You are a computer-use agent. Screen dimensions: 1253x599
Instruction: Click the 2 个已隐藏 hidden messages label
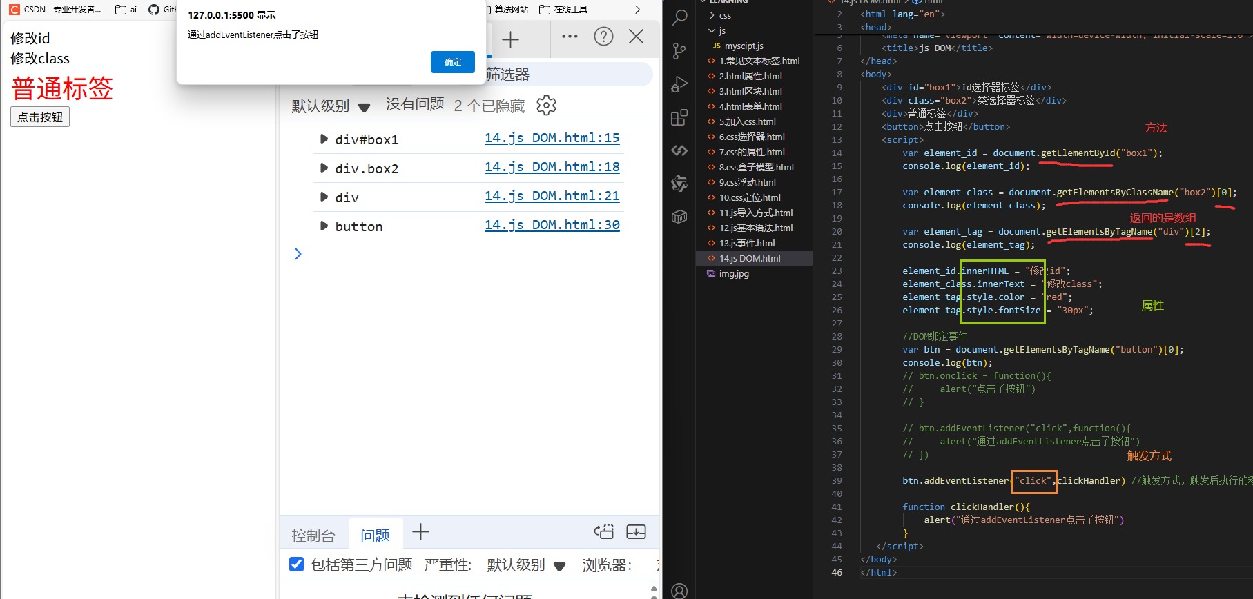(x=489, y=106)
